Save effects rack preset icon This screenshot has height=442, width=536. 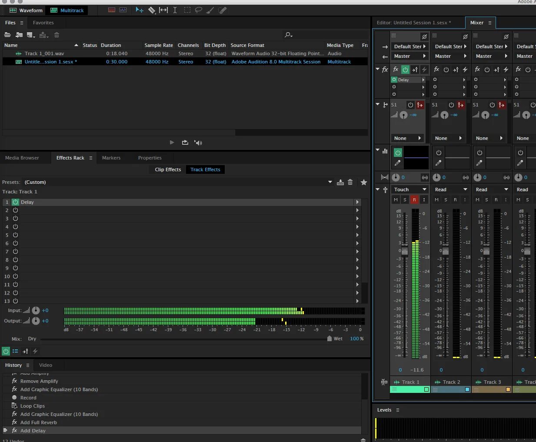click(340, 182)
